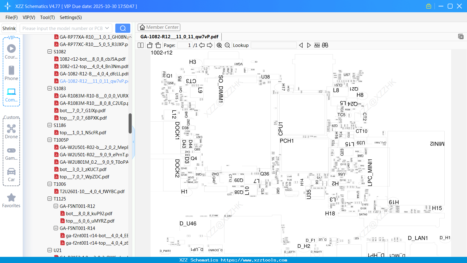The height and width of the screenshot is (263, 467).
Task: Click the XZZ Schematics app logo
Action: click(8, 6)
